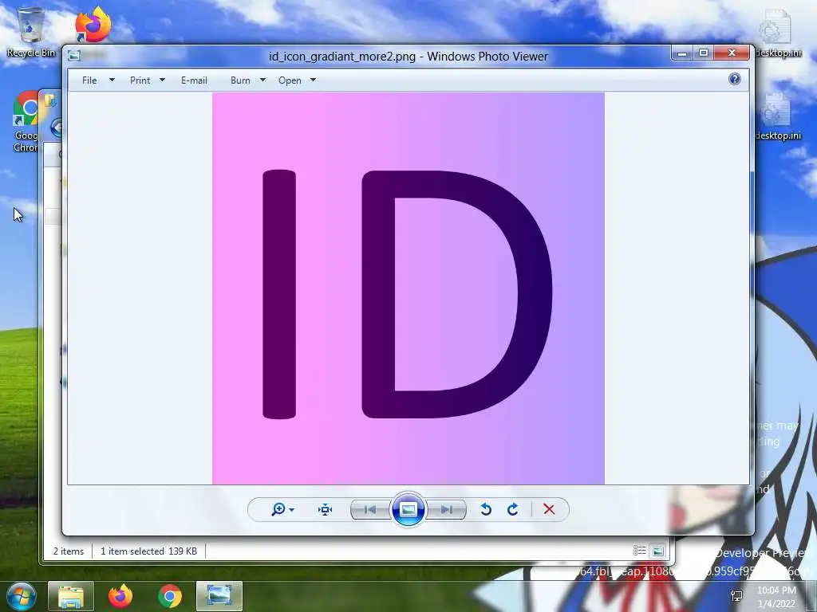Rotate image clockwise
817x612 pixels.
pos(513,509)
